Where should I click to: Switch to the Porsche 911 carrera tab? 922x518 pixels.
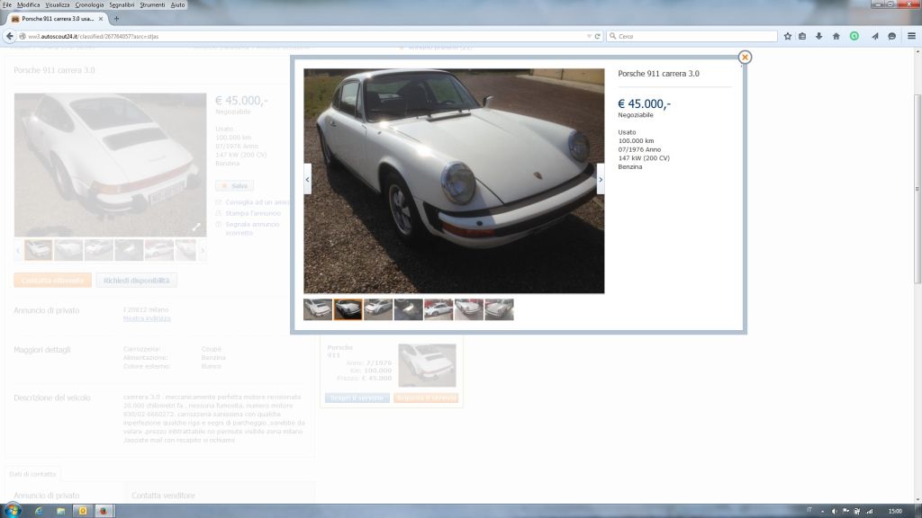[57, 19]
